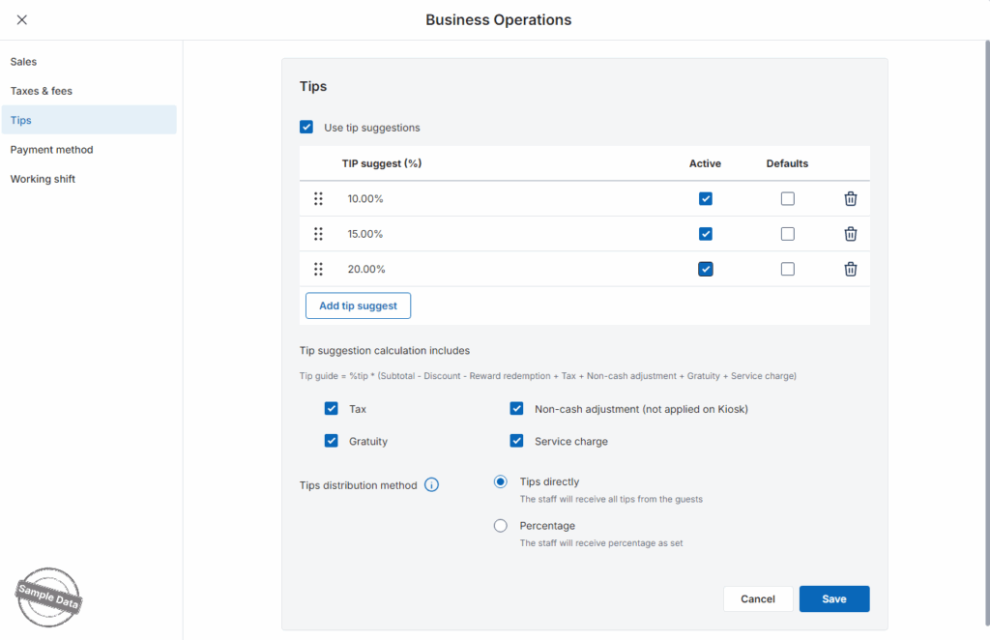The width and height of the screenshot is (990, 640).
Task: Close the Business Operations window
Action: click(x=22, y=19)
